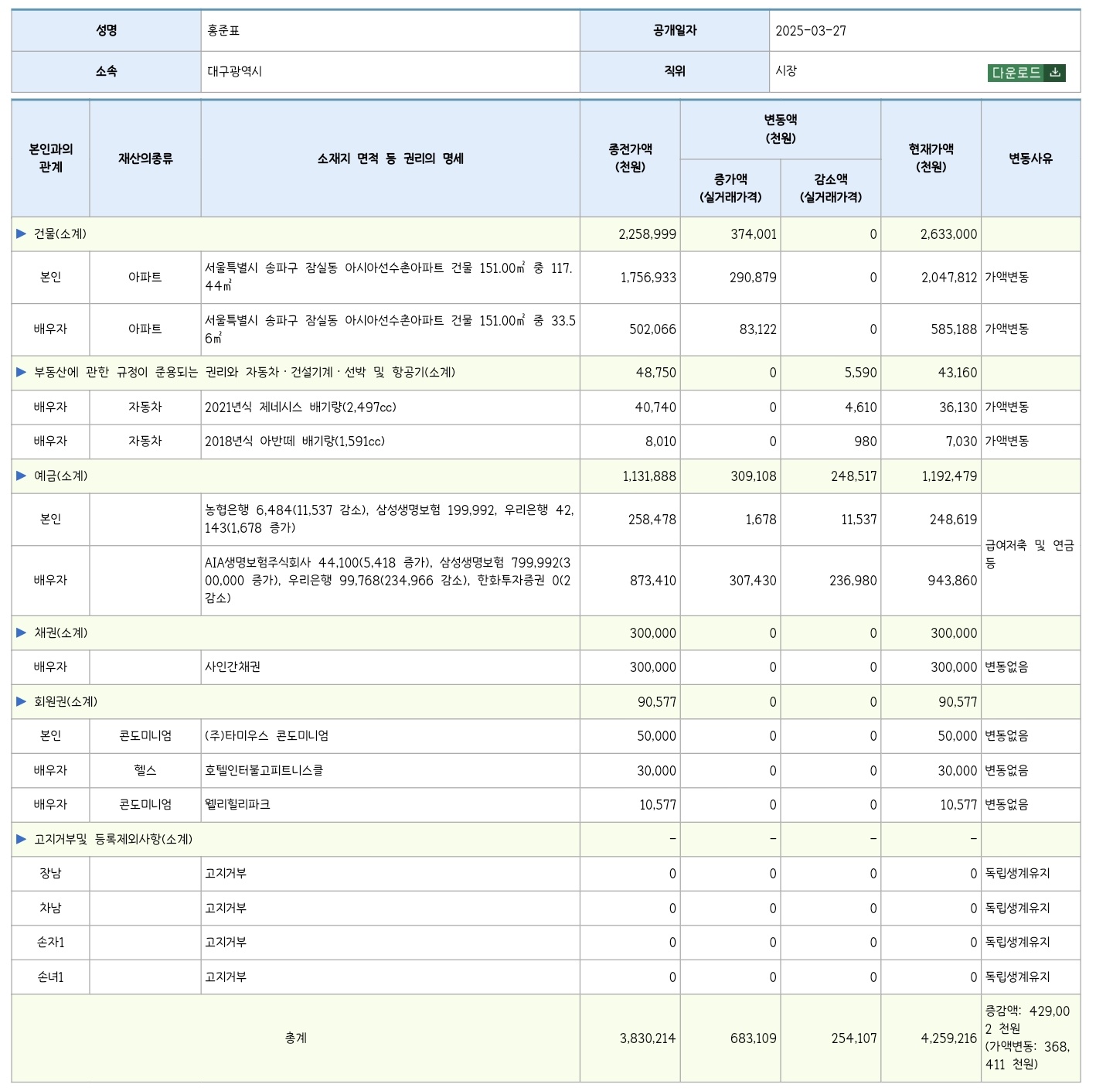
Task: Click the green 다운로드 button
Action: 1026,73
